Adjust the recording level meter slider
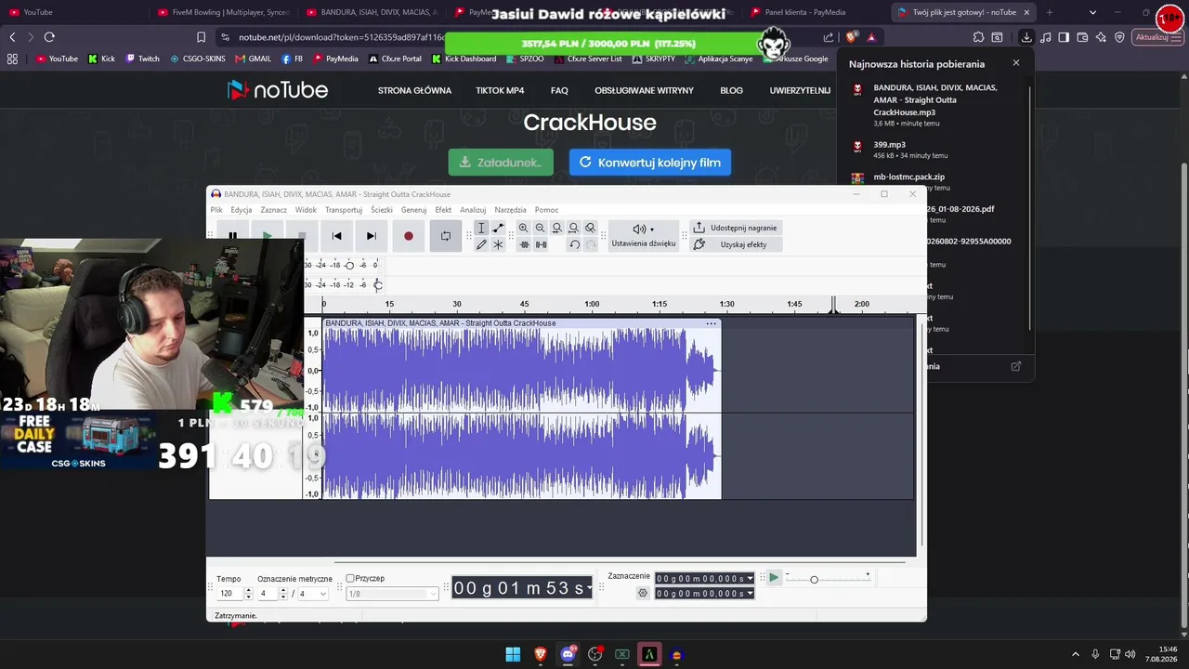 pyautogui.click(x=349, y=265)
